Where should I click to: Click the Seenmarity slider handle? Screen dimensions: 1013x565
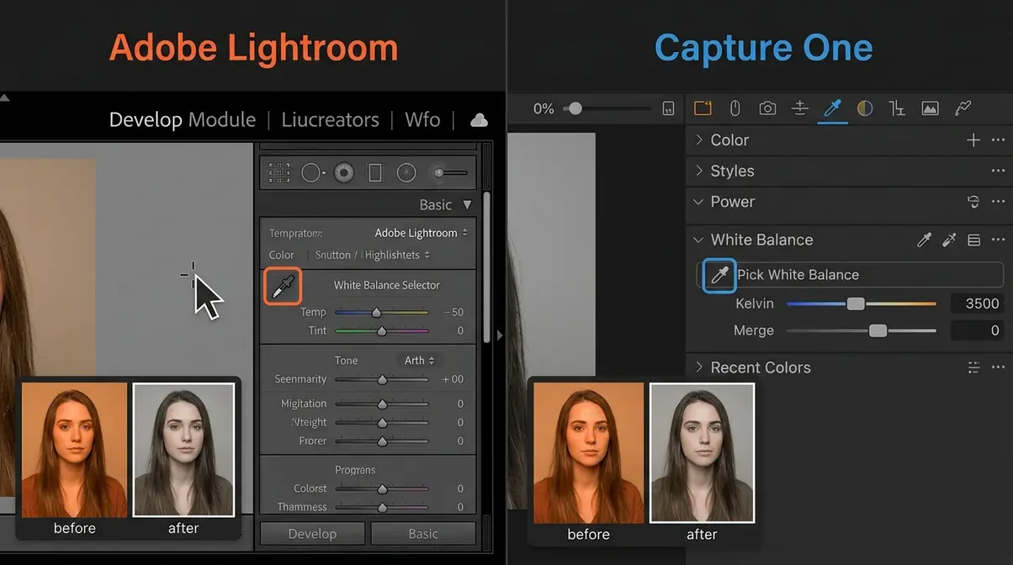(382, 380)
